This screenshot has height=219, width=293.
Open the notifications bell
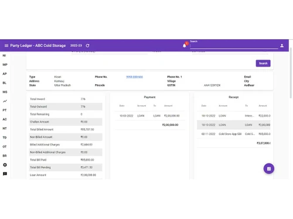(184, 46)
